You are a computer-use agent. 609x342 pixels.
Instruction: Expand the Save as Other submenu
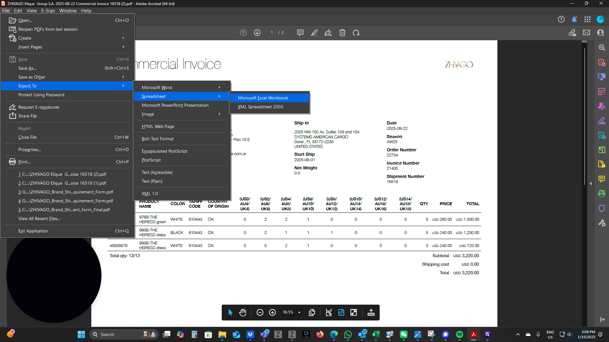[x=67, y=77]
